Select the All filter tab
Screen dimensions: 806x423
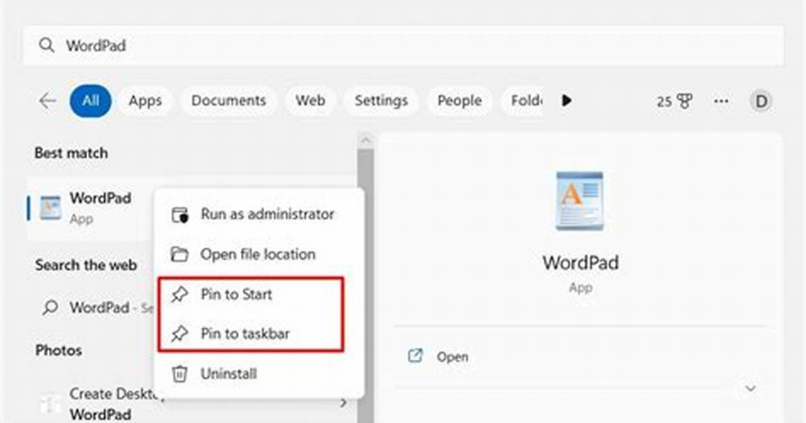click(90, 100)
